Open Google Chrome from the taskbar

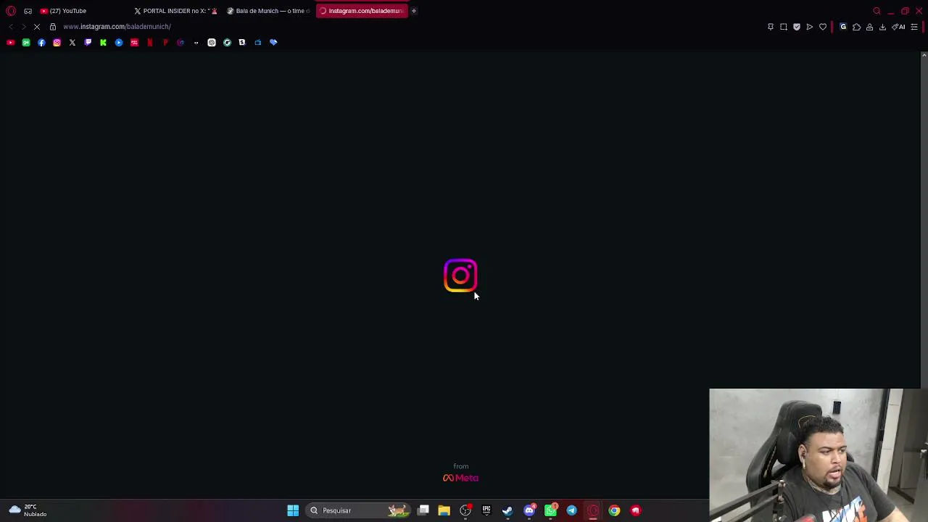614,510
